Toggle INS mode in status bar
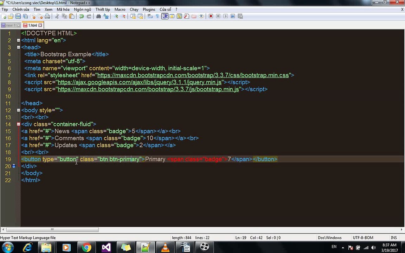The image size is (405, 253). 394,238
